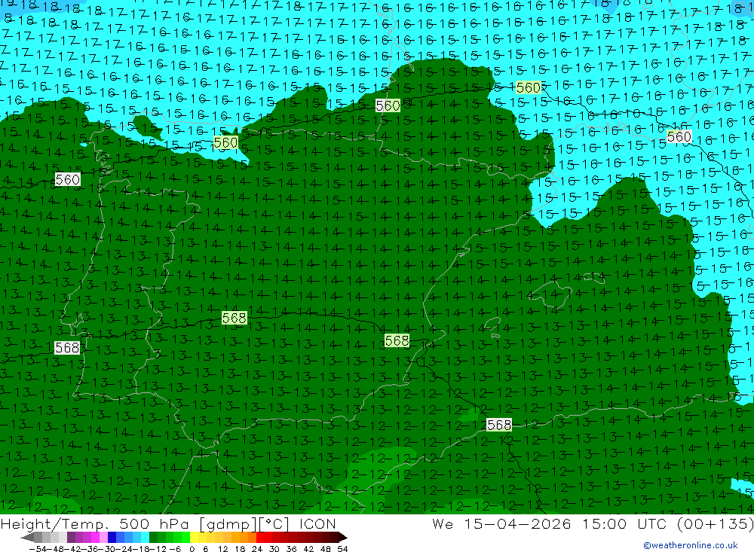Viewport: 754px width, 552px height.
Task: Click the leftmost 560 contour label
Action: (x=67, y=180)
